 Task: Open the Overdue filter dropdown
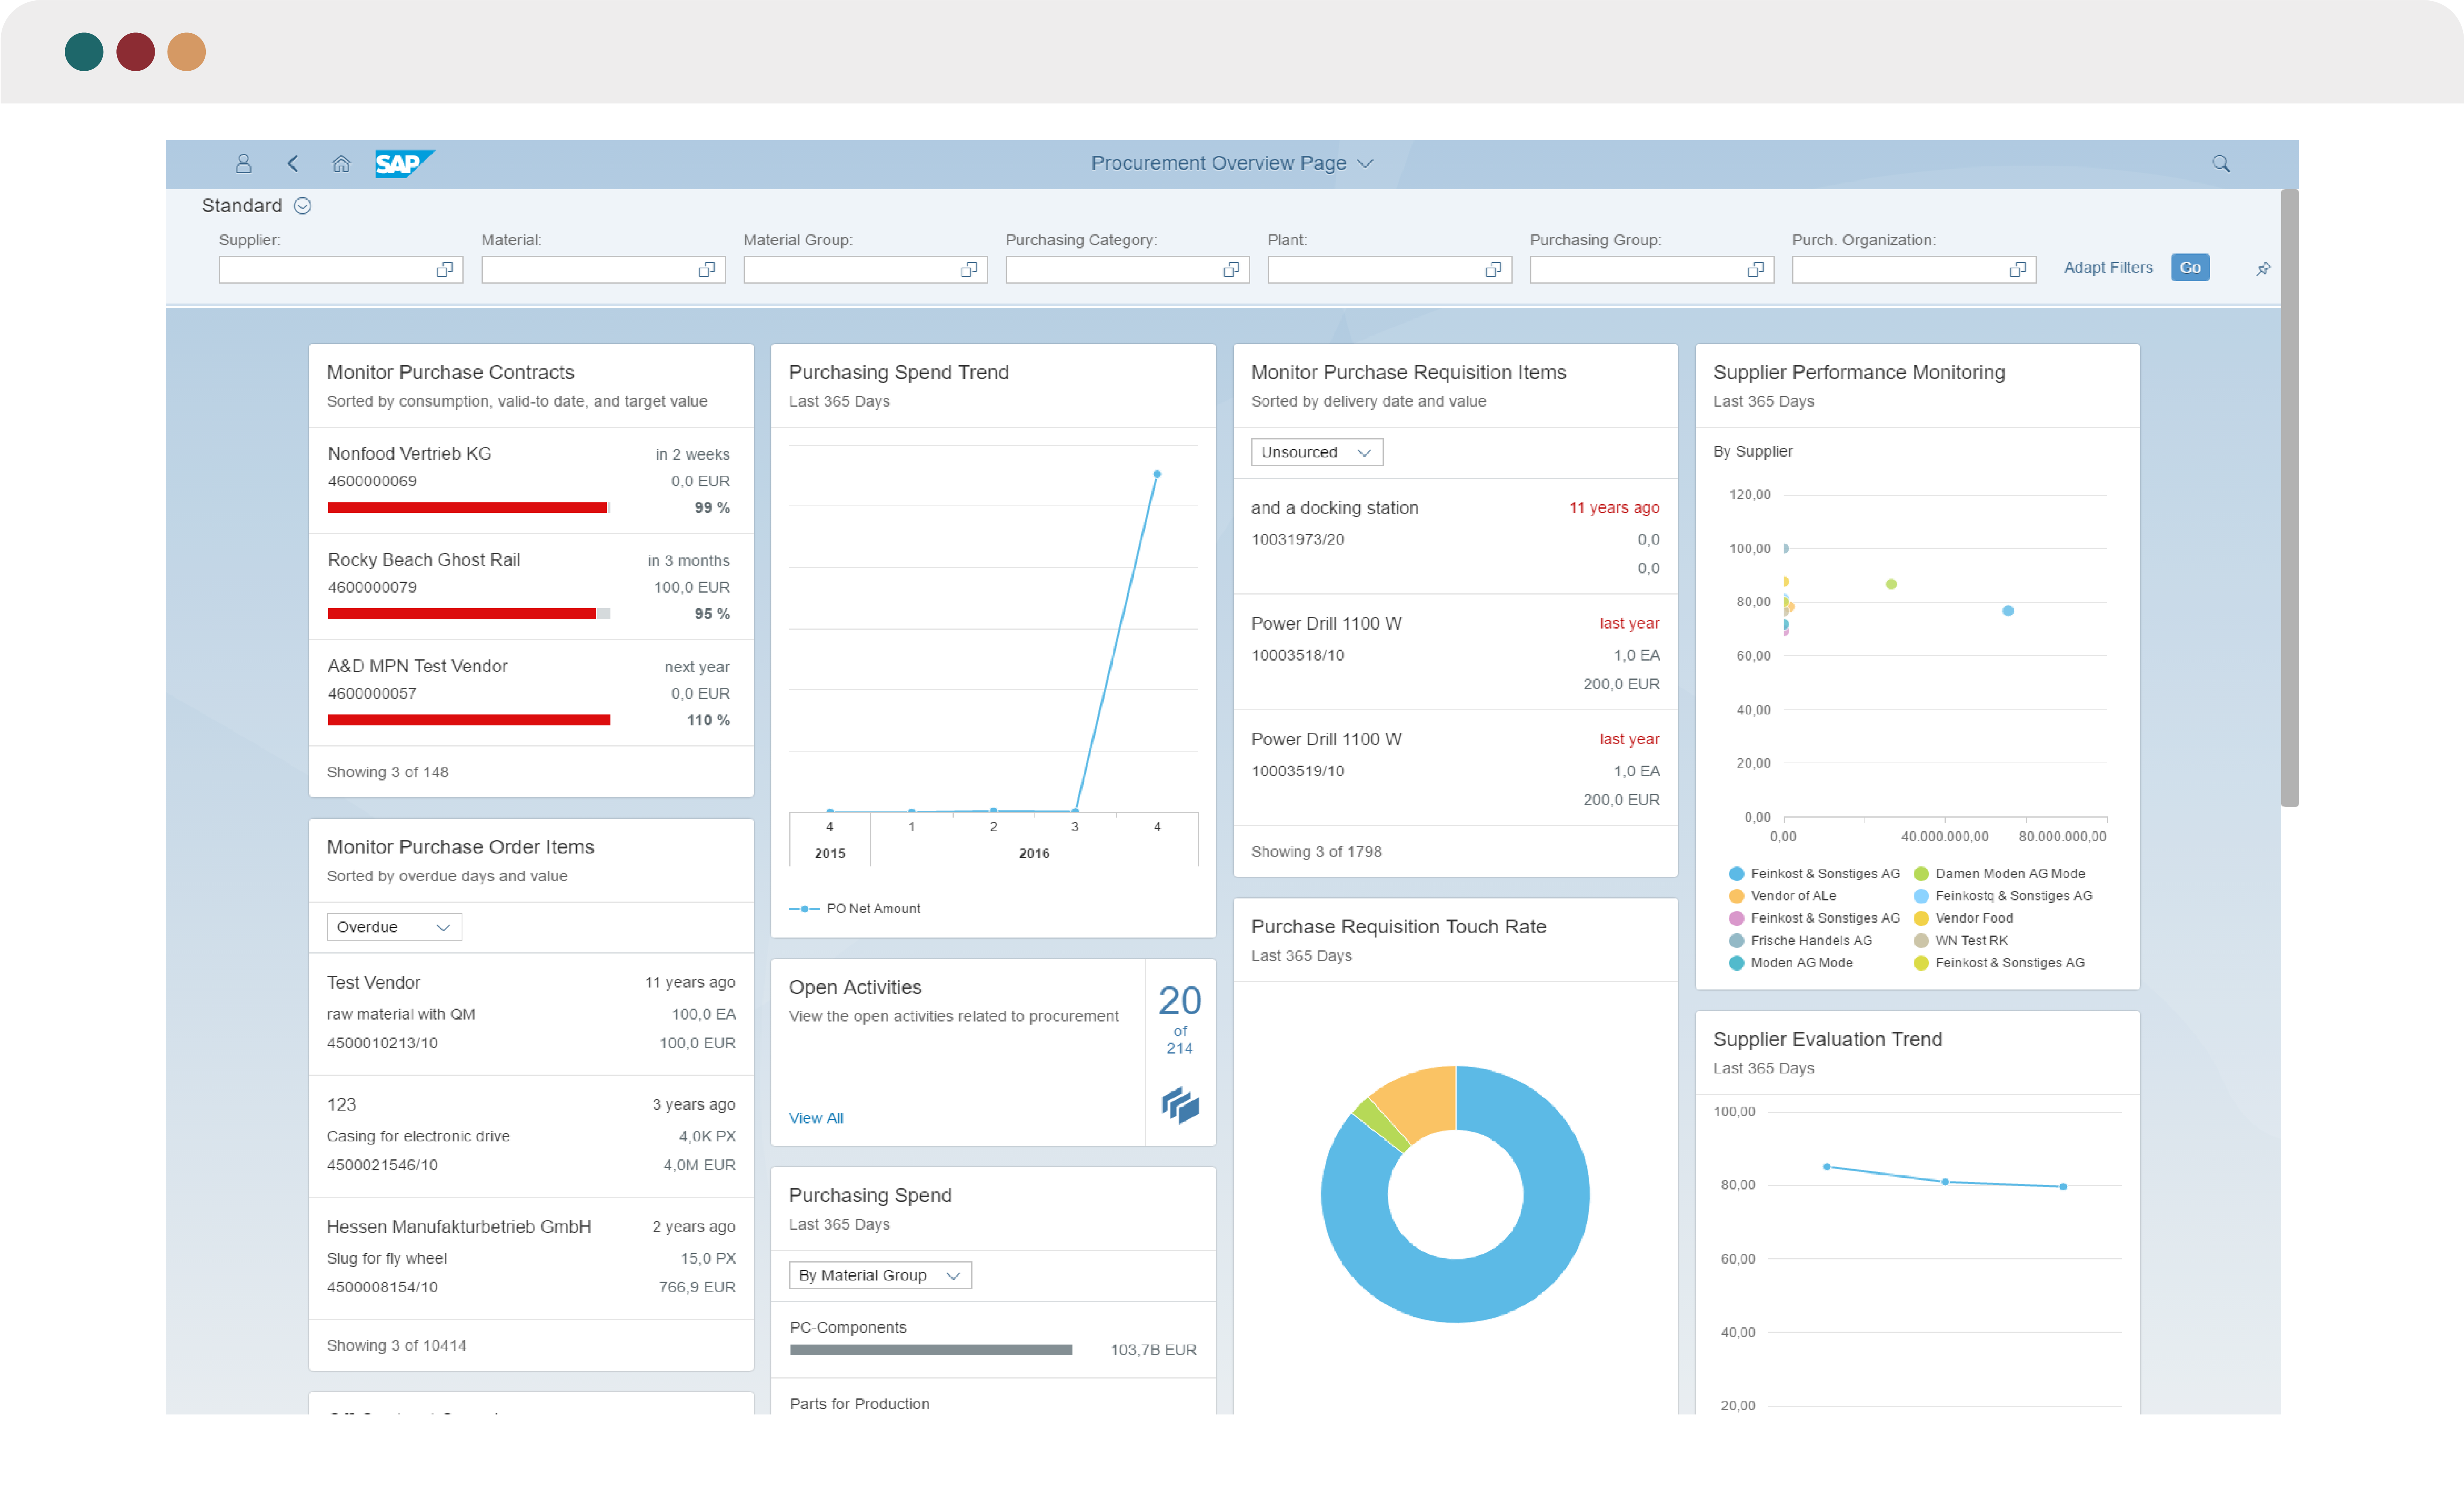pos(394,927)
